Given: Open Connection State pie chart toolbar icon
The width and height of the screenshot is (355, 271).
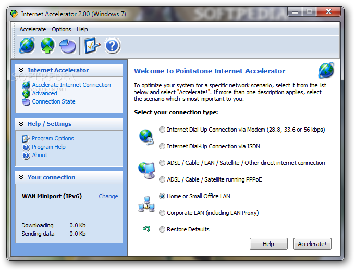Looking at the screenshot, I should click(68, 46).
